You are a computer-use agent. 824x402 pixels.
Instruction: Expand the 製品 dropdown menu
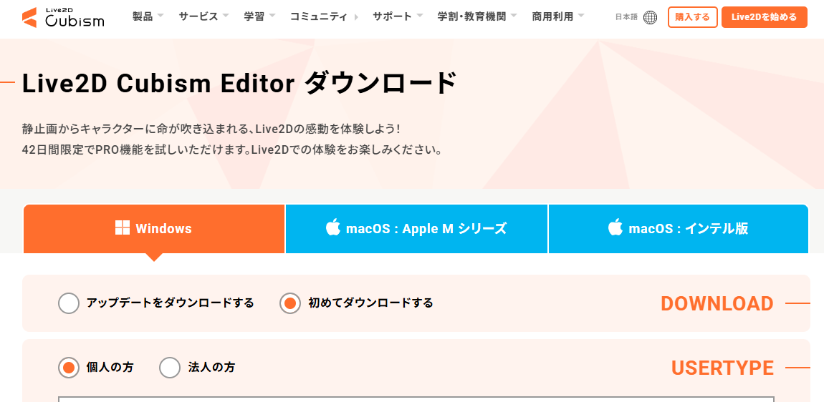(148, 16)
